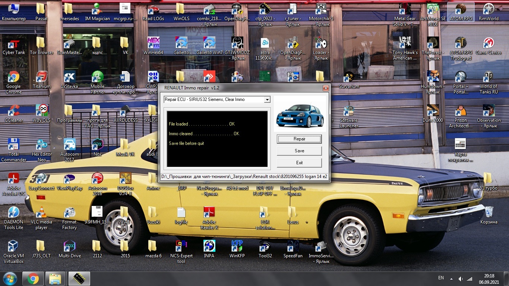This screenshot has width=509, height=286.
Task: Click the Chrome taskbar button
Action: (x=33, y=279)
